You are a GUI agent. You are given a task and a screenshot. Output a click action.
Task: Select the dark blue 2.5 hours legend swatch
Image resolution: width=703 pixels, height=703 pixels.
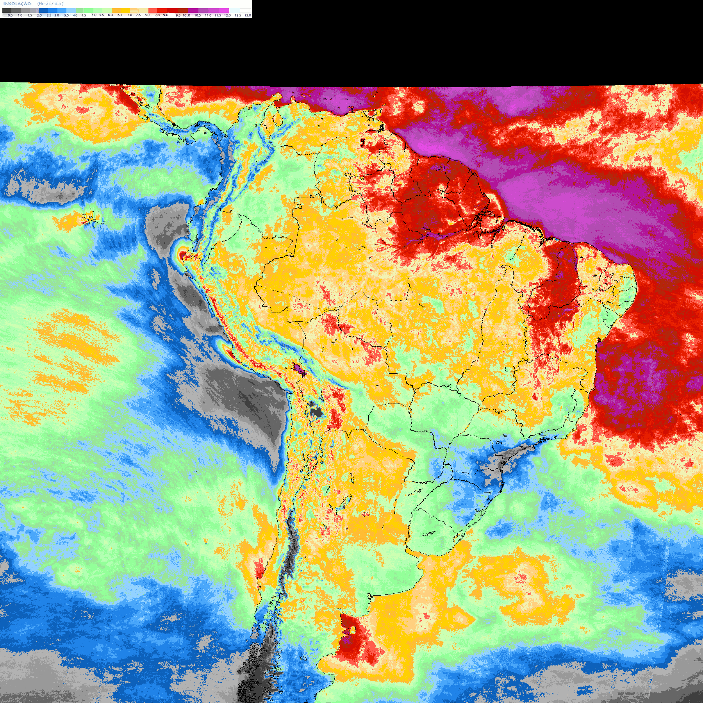coord(43,11)
